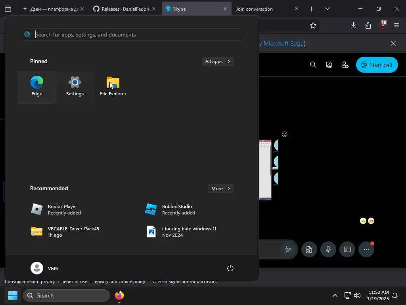The image size is (406, 305).
Task: Open network status tray icon
Action: point(347,295)
